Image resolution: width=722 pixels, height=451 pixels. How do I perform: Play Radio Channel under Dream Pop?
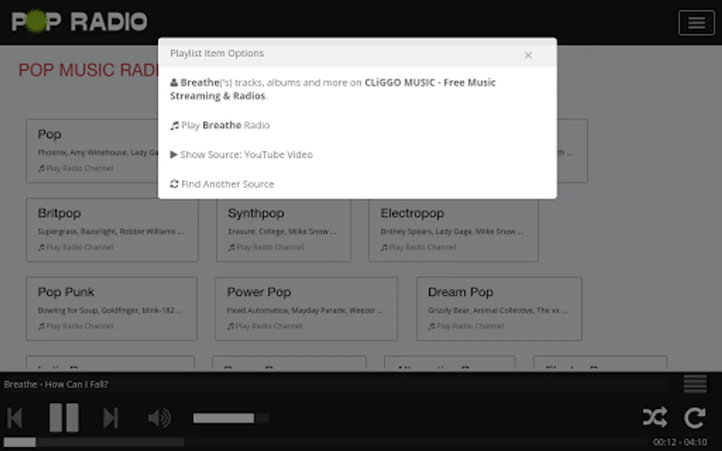[466, 326]
